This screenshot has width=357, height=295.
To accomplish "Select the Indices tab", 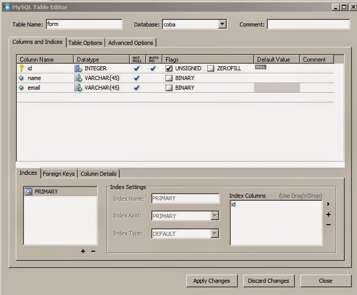I will [28, 173].
